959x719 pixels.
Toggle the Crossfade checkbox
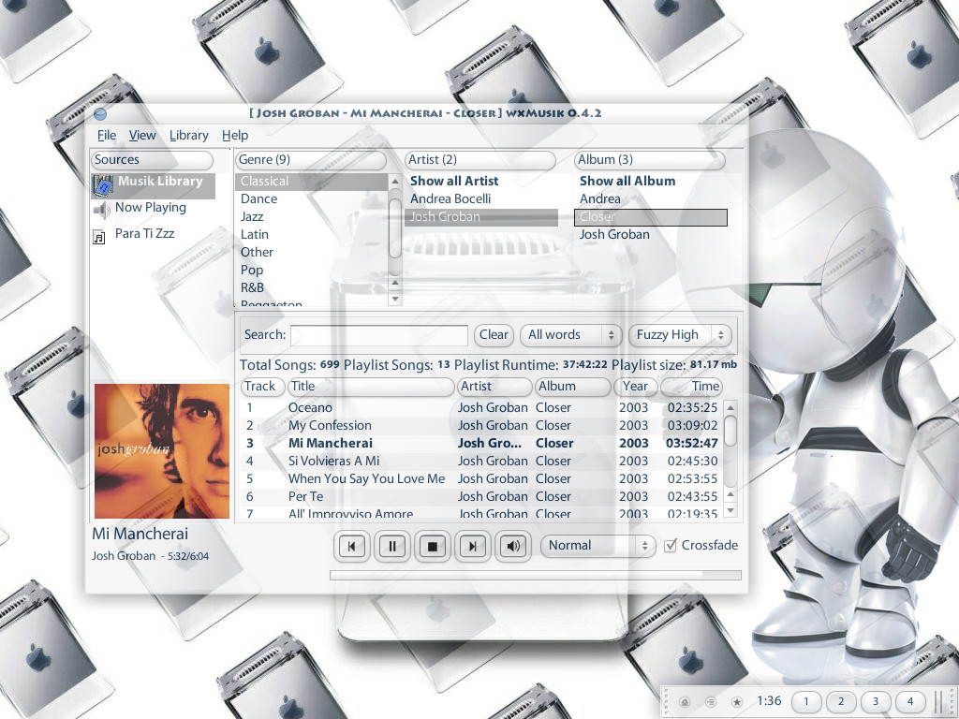coord(671,546)
